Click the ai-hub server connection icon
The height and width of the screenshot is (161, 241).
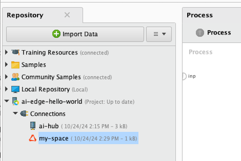33,126
